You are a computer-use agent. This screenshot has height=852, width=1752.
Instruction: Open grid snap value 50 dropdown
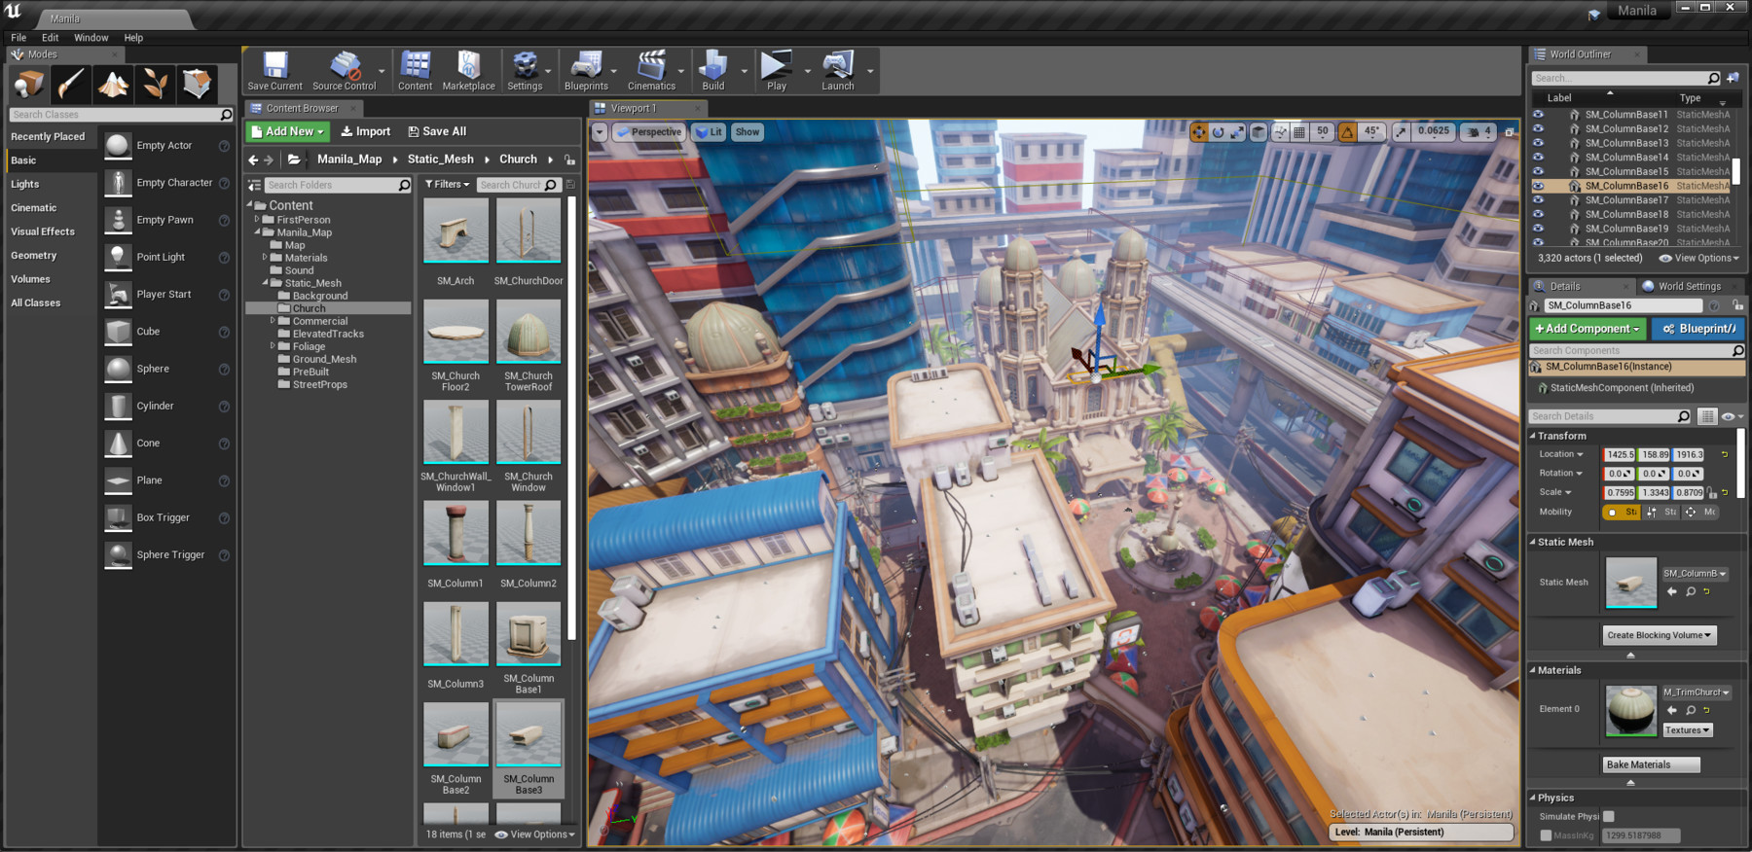[1322, 132]
